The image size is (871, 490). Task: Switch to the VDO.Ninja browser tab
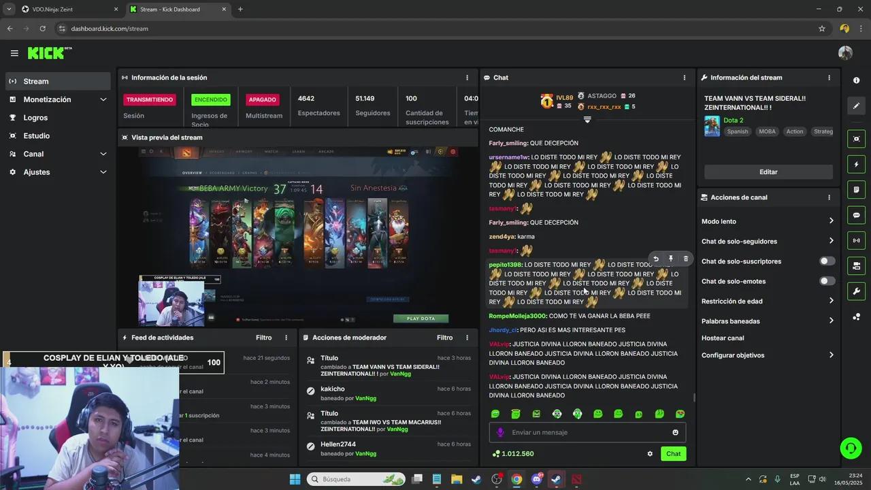point(68,10)
